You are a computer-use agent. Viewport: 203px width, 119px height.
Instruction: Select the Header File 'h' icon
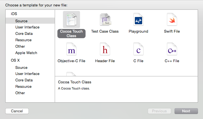[x=105, y=49]
